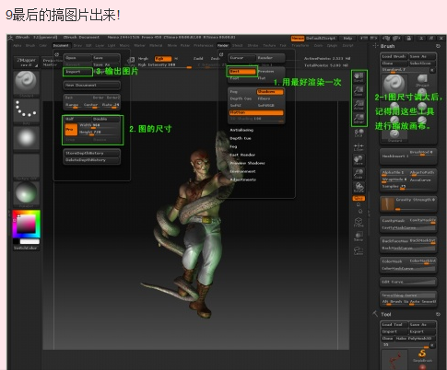The image size is (447, 370).
Task: Open the Alpha menu
Action: 18,45
